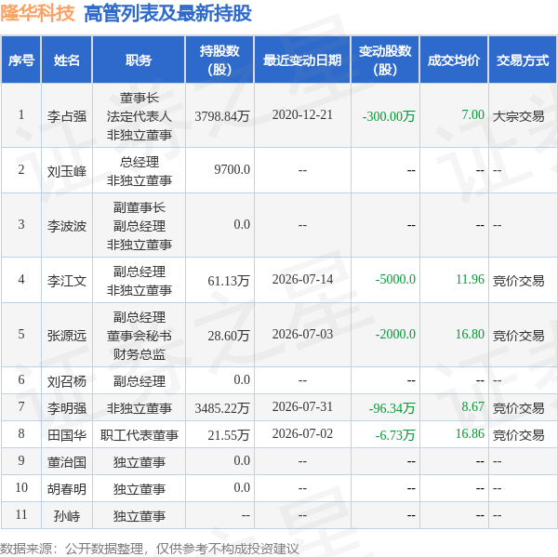Click the 最近变动日期 column header
Image resolution: width=558 pixels, height=557 pixels.
(302, 60)
